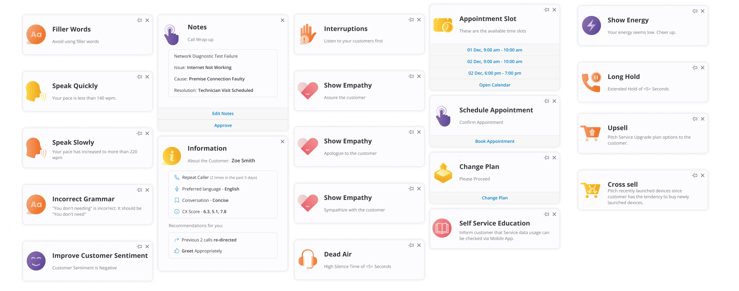Select the 02 Dec 6:00 pm slot

(494, 73)
